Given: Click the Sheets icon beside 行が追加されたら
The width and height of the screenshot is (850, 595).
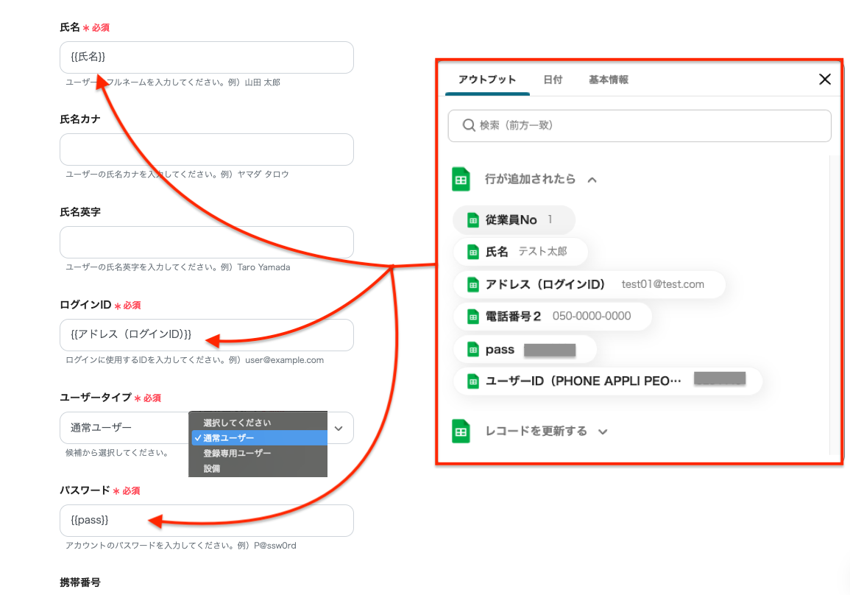Looking at the screenshot, I should pyautogui.click(x=461, y=180).
